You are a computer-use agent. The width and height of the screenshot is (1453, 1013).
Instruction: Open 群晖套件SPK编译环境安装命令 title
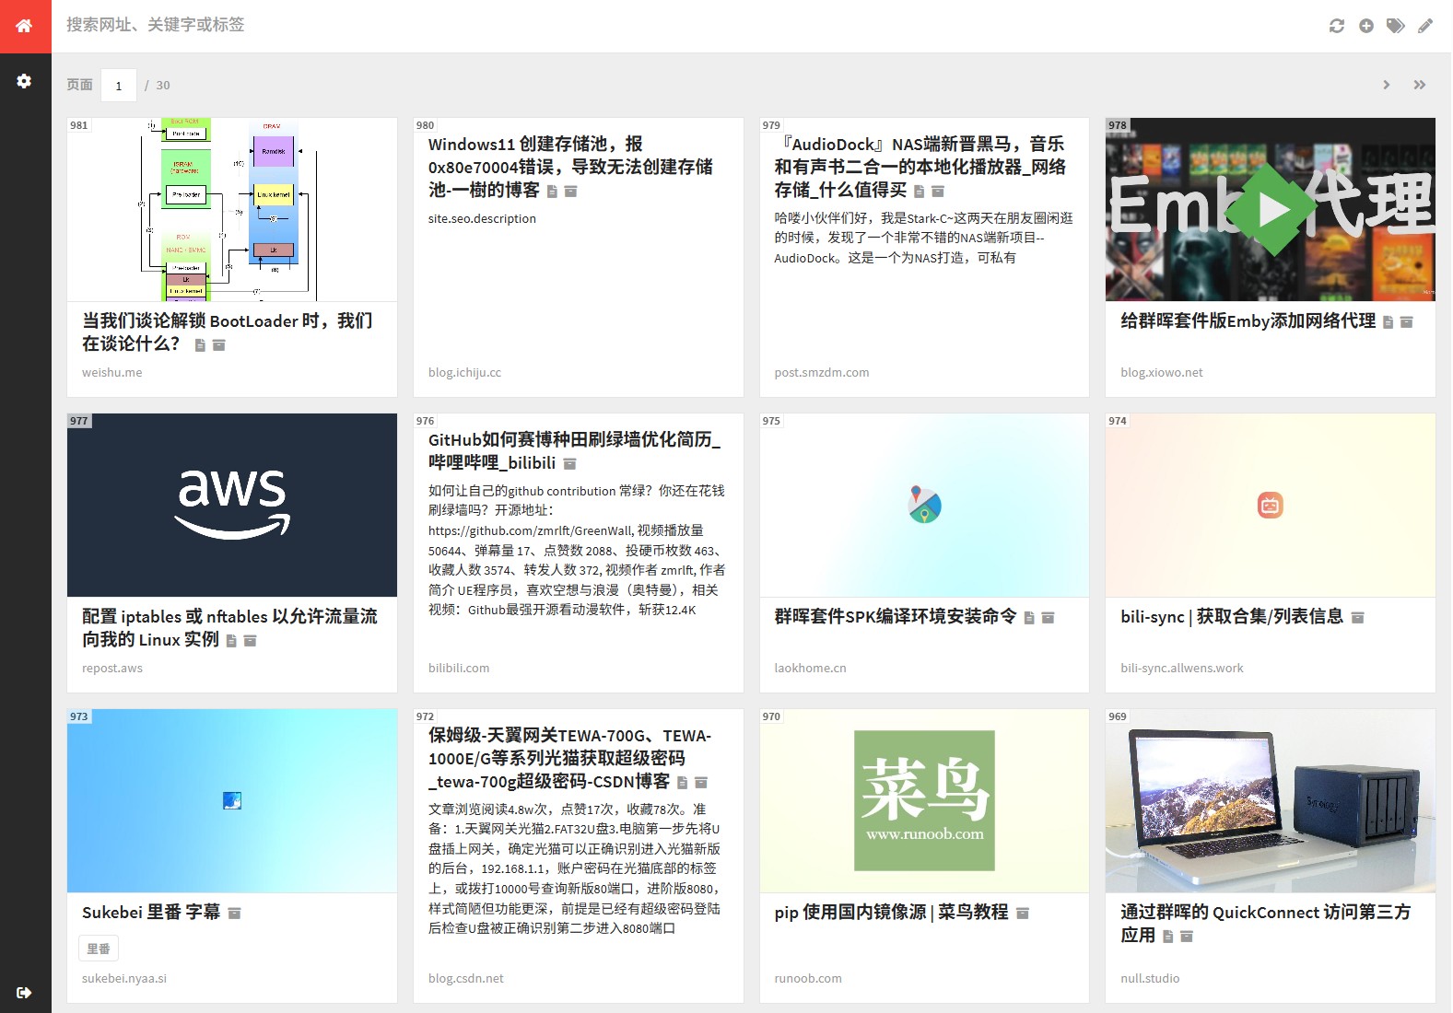coord(896,616)
